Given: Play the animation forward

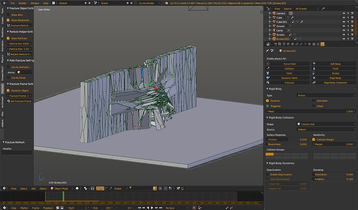Looking at the screenshot, I should [152, 208].
